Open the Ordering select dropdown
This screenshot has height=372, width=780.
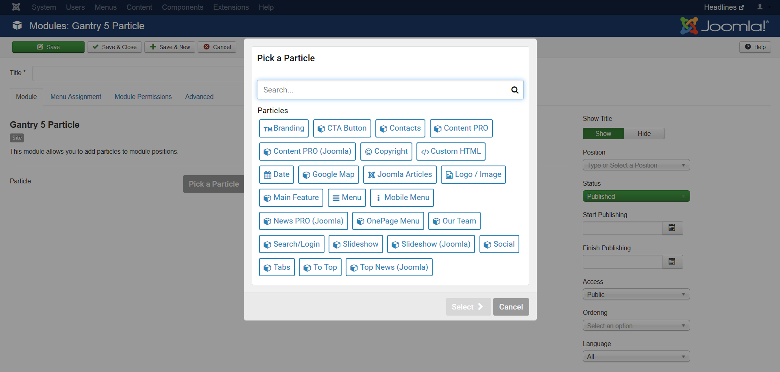(636, 326)
